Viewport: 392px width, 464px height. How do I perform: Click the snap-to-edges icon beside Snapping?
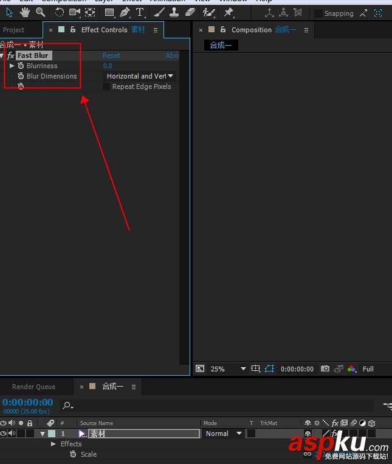363,13
